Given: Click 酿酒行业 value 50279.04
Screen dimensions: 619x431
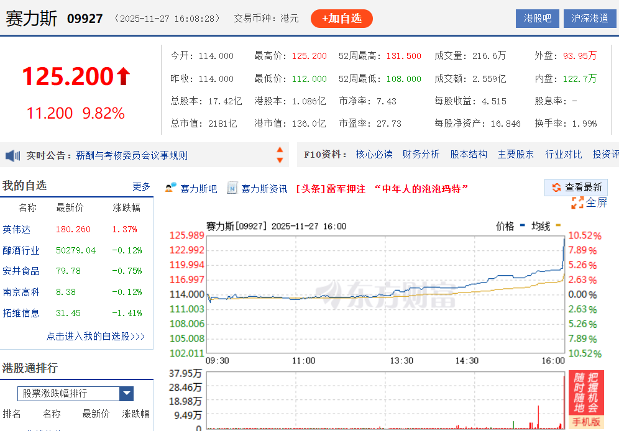Looking at the screenshot, I should click(x=76, y=250).
